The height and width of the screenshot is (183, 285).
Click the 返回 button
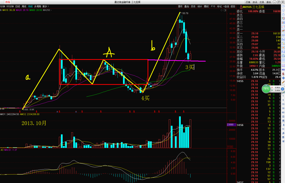point(233,6)
